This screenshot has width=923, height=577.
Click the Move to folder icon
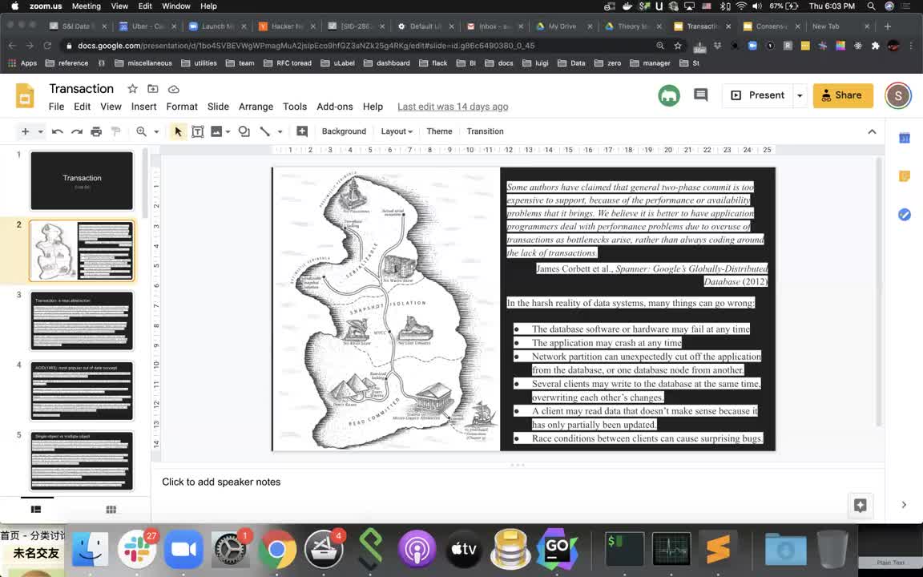click(x=153, y=89)
